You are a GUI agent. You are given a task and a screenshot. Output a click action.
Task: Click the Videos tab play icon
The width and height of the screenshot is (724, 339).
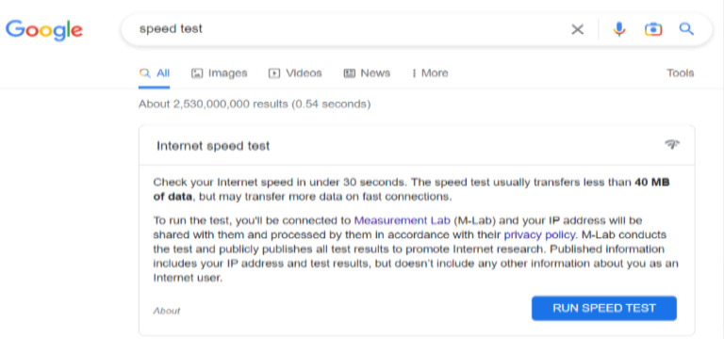click(x=274, y=73)
